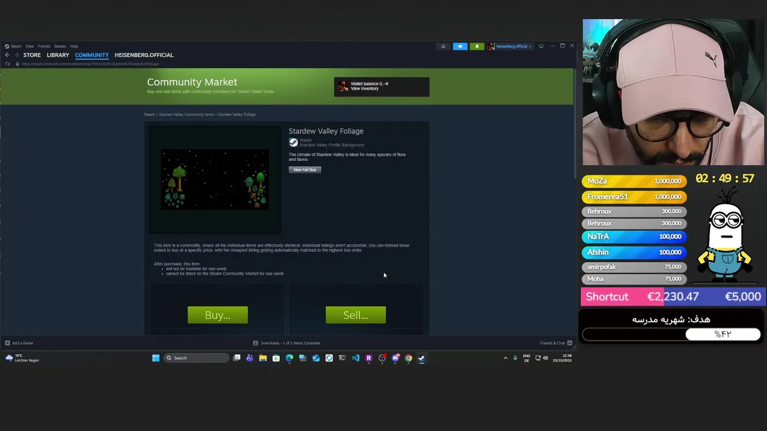Open the Windows Start button
This screenshot has width=767, height=431.
[156, 358]
